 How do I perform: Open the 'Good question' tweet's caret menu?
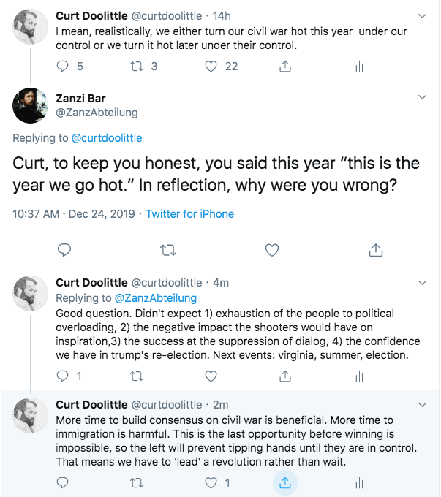click(422, 282)
